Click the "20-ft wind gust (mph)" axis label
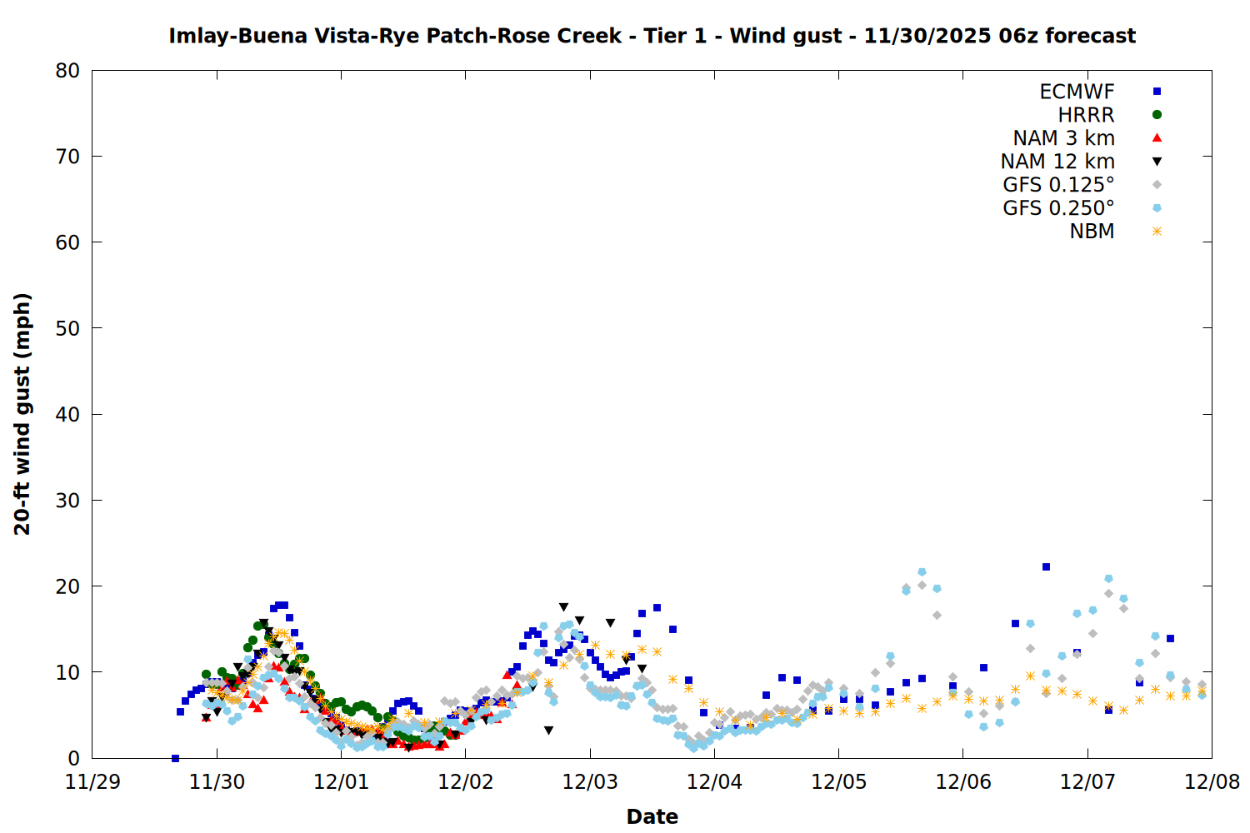 point(22,414)
